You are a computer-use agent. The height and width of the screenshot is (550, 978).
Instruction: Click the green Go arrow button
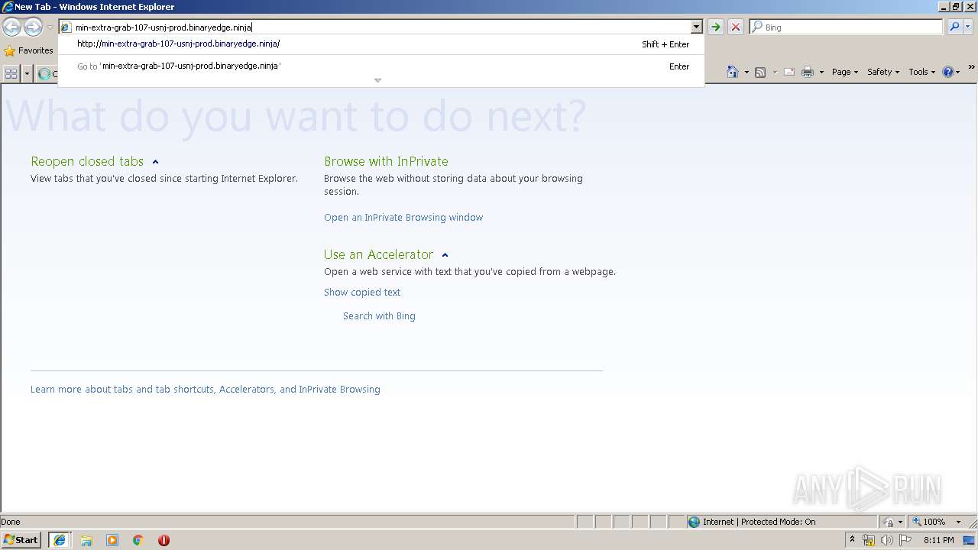715,27
